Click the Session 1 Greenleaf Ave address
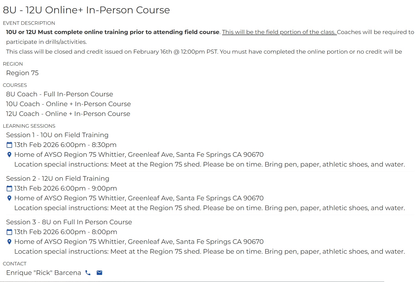Image resolution: width=416 pixels, height=282 pixels. point(139,155)
